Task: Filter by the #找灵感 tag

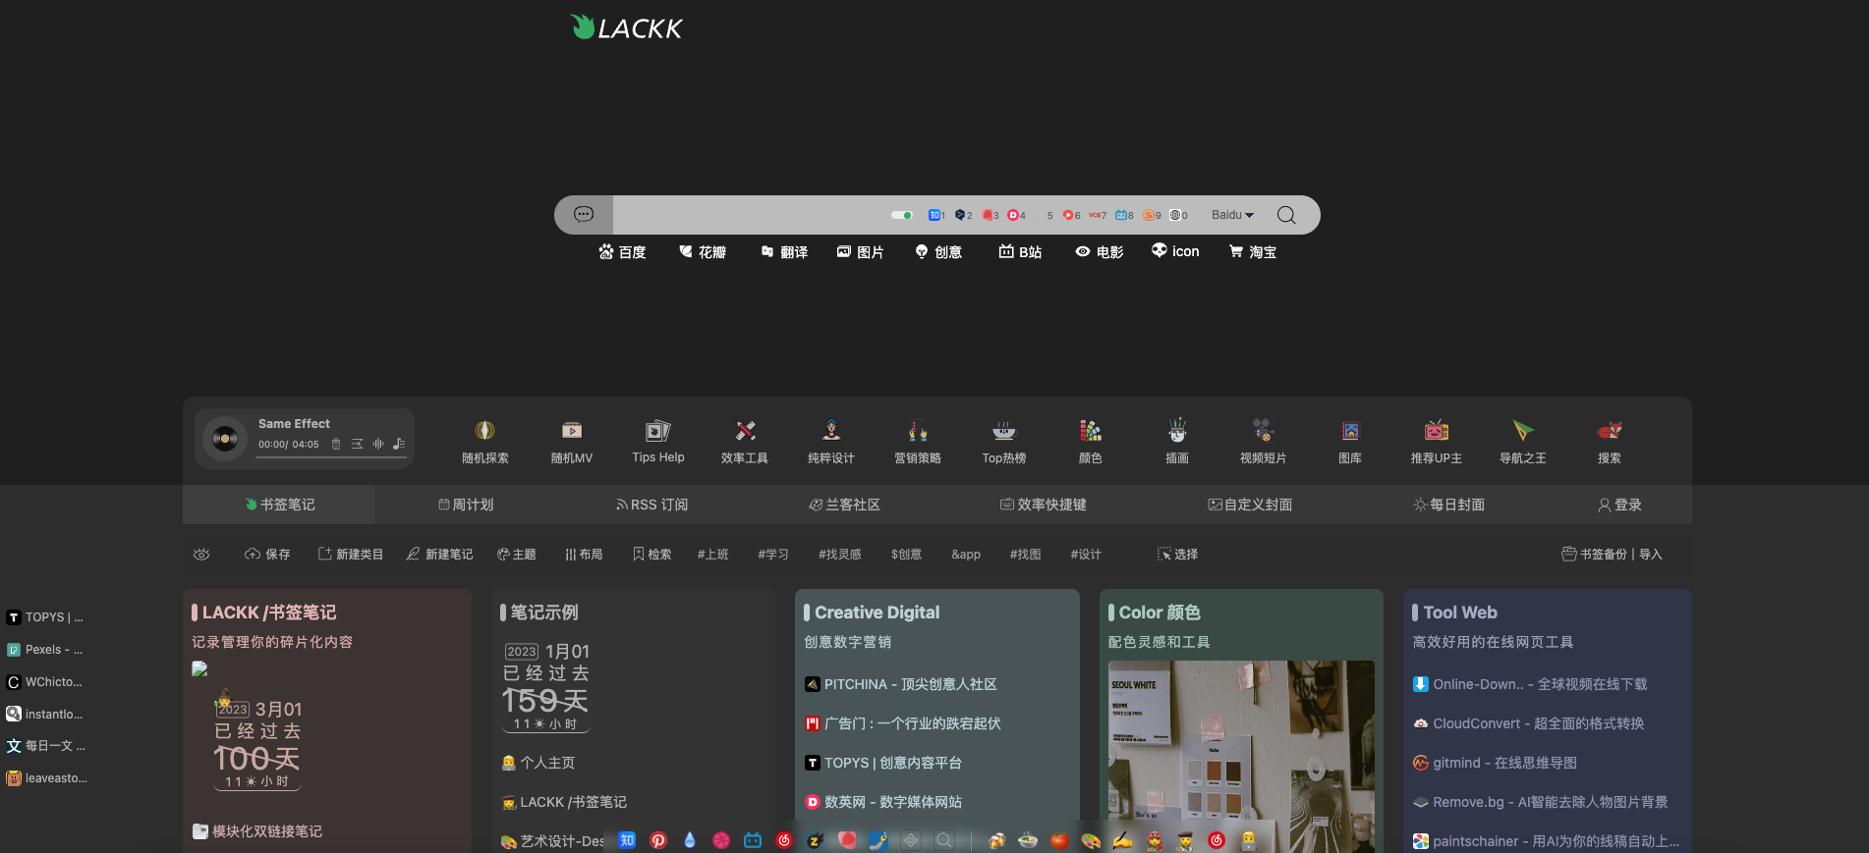Action: tap(839, 555)
